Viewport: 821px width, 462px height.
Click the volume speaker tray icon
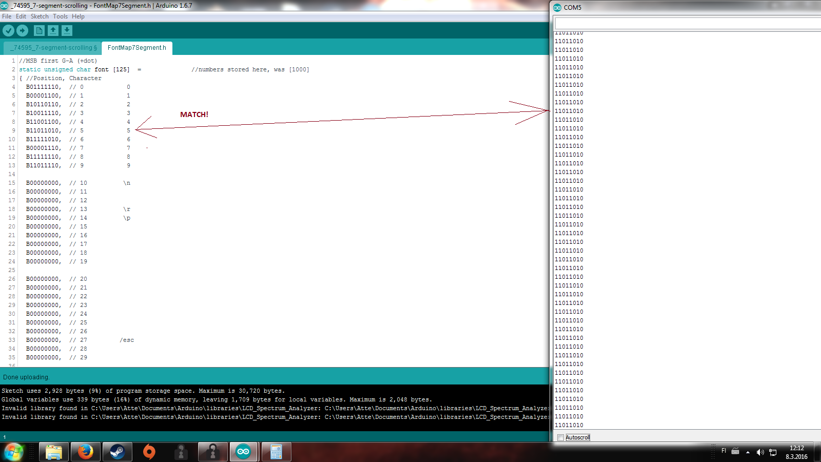(760, 452)
